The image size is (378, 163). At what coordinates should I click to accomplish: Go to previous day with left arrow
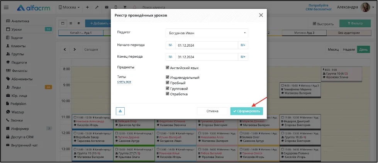65,50
